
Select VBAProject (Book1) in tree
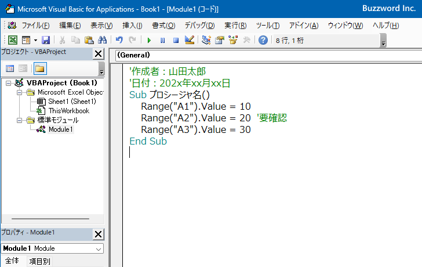click(x=61, y=83)
